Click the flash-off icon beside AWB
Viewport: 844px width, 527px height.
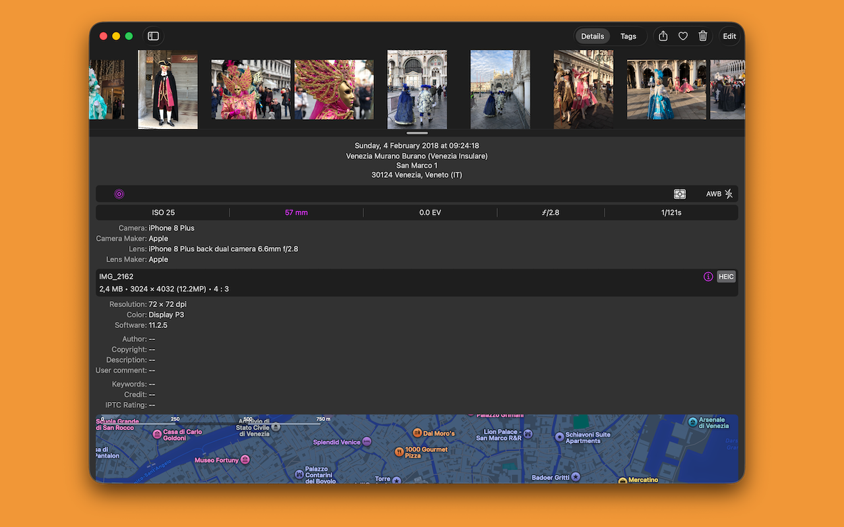[729, 194]
